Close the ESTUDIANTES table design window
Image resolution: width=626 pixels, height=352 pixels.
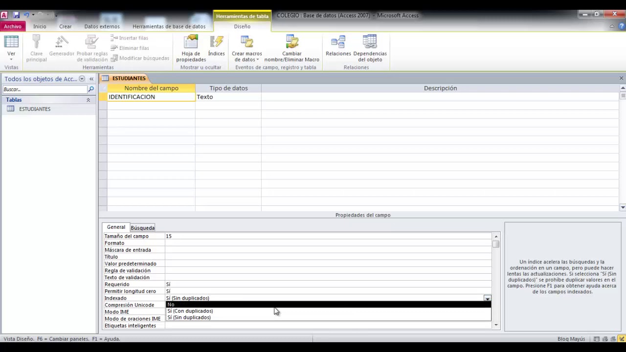pos(621,78)
